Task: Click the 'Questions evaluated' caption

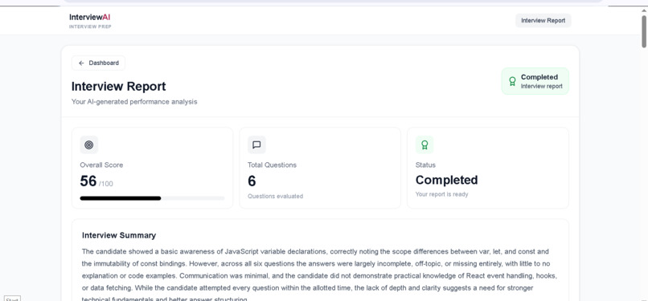Action: (275, 197)
